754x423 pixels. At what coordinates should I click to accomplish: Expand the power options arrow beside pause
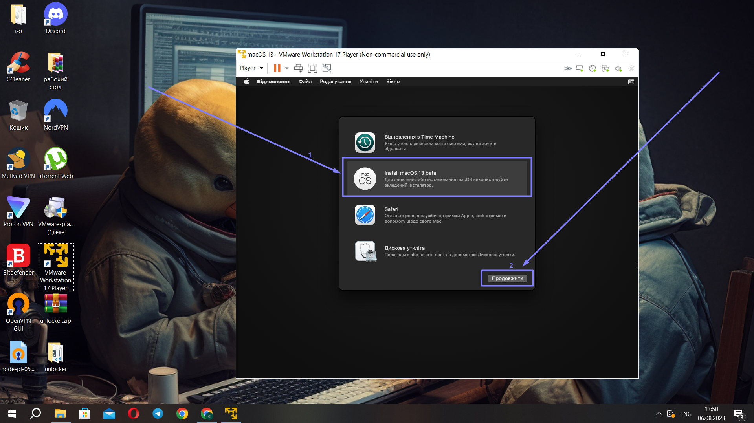click(x=287, y=68)
